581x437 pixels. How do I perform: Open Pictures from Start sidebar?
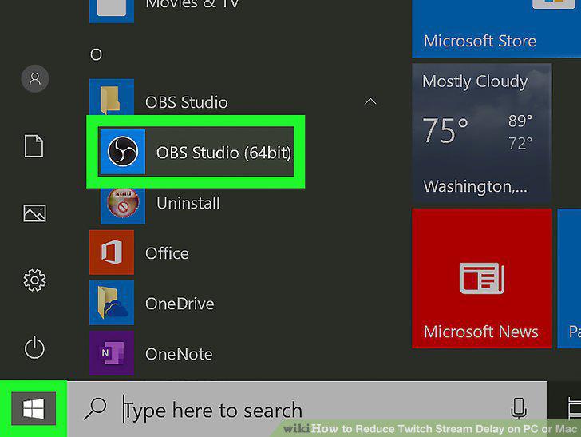tap(34, 213)
